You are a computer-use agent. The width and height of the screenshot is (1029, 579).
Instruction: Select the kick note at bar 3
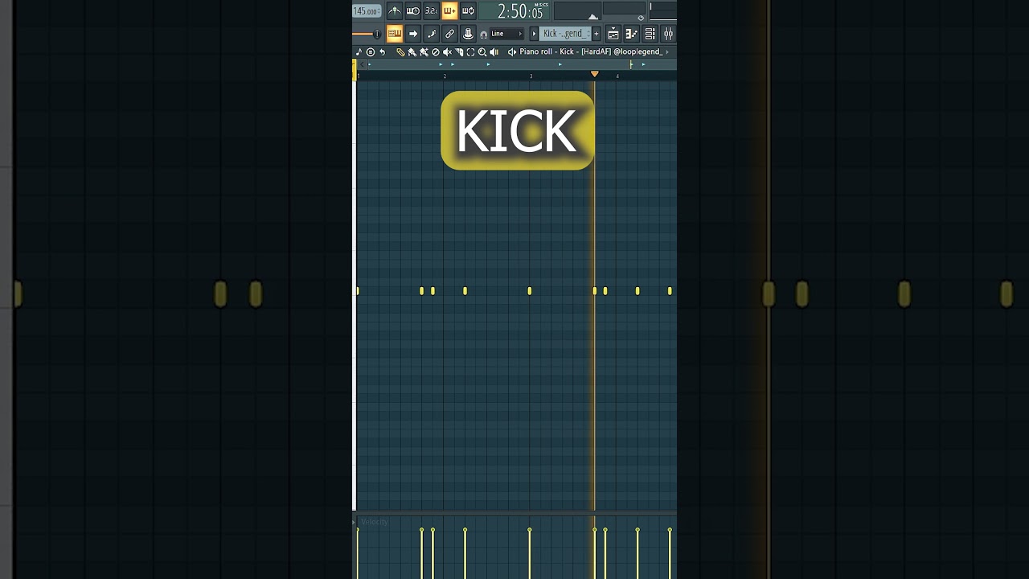click(530, 291)
